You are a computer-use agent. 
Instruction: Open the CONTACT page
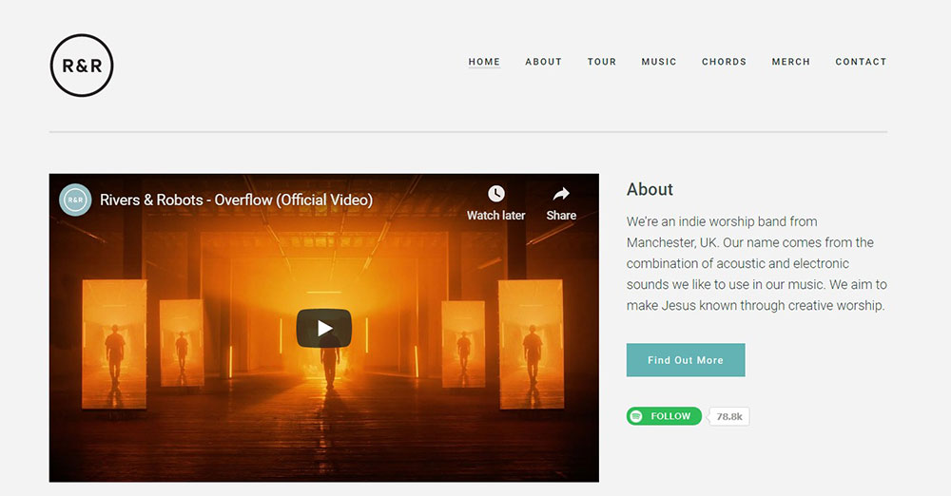coord(861,62)
